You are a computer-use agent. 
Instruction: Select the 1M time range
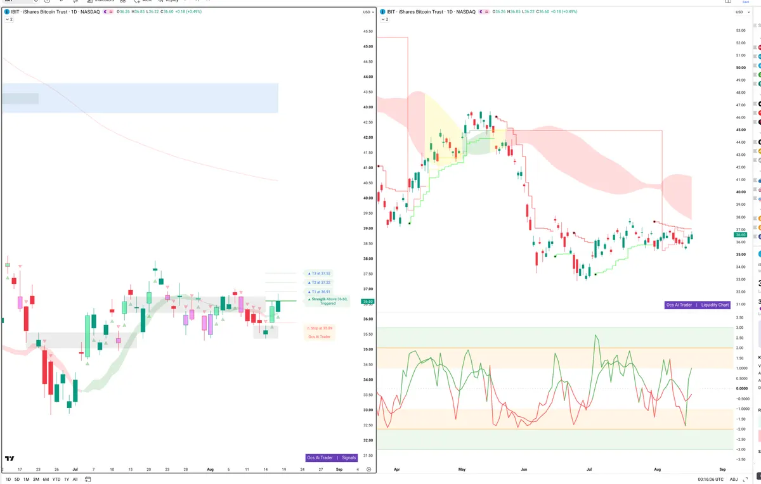click(26, 480)
